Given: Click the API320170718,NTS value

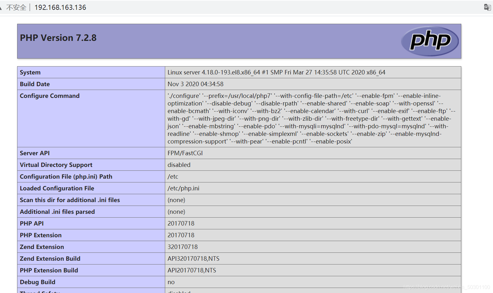Looking at the screenshot, I should coord(193,258).
